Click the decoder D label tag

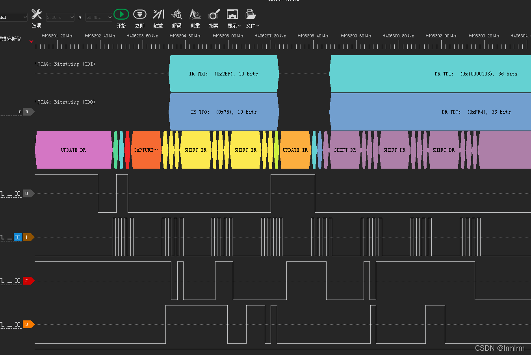coord(28,112)
